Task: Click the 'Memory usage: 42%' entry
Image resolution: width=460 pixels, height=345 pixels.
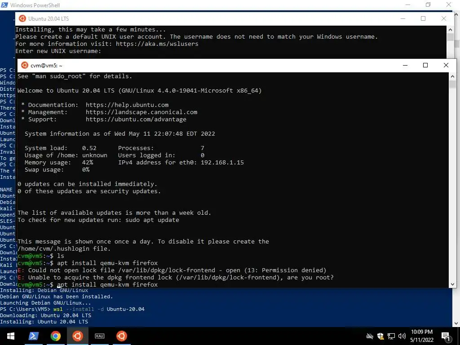Action: [59, 162]
